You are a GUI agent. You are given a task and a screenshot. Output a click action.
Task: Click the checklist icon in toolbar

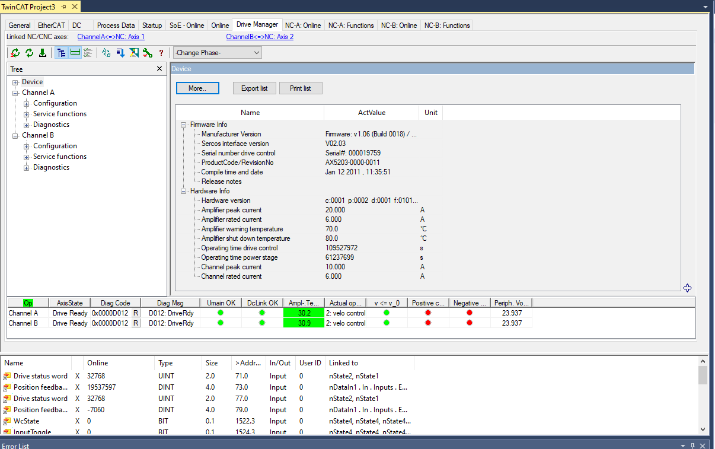(x=88, y=53)
